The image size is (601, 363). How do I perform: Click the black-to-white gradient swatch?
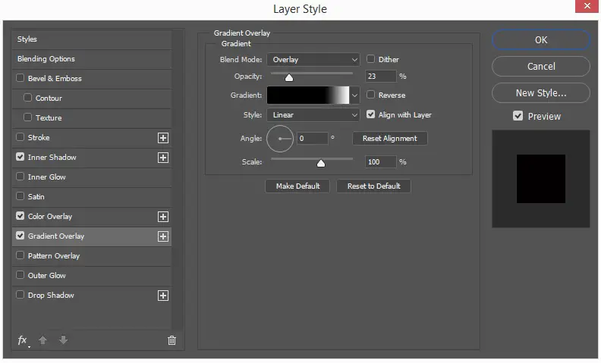[308, 95]
